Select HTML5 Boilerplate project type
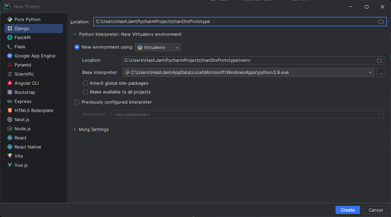Image resolution: width=391 pixels, height=217 pixels. point(34,110)
